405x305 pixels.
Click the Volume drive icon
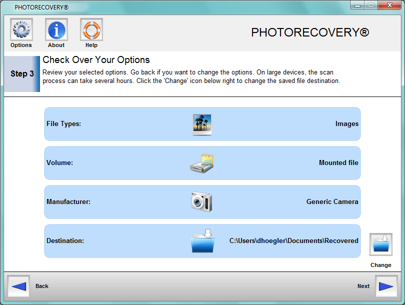202,163
